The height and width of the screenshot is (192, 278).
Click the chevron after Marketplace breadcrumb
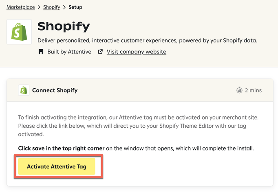(39, 7)
